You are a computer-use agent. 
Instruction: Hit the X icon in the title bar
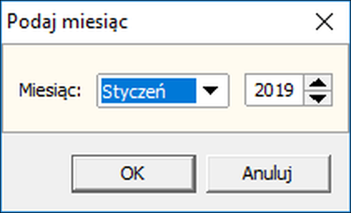[324, 23]
